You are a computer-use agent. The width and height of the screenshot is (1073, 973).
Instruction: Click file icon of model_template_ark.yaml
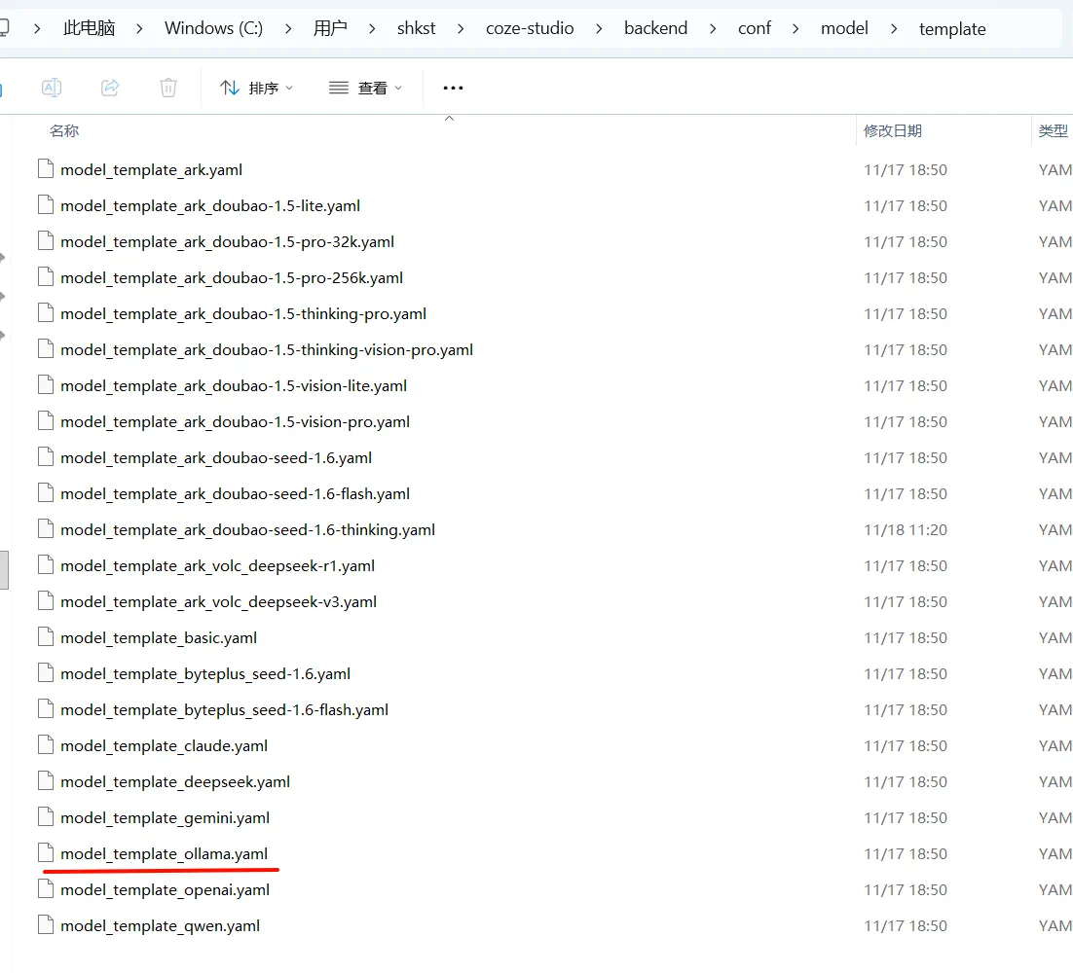pyautogui.click(x=46, y=168)
